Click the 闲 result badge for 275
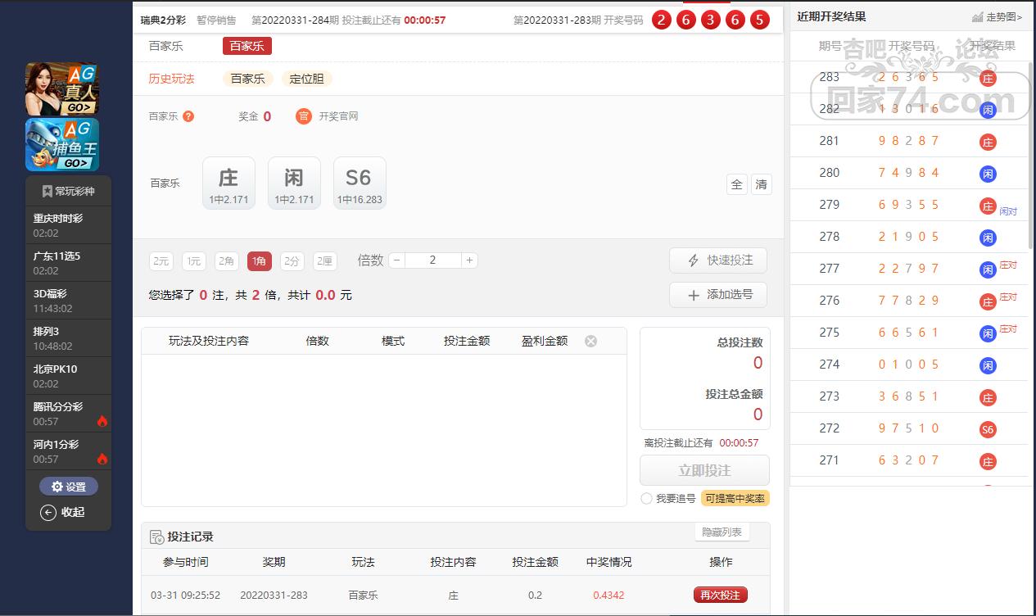The image size is (1036, 616). click(x=988, y=333)
